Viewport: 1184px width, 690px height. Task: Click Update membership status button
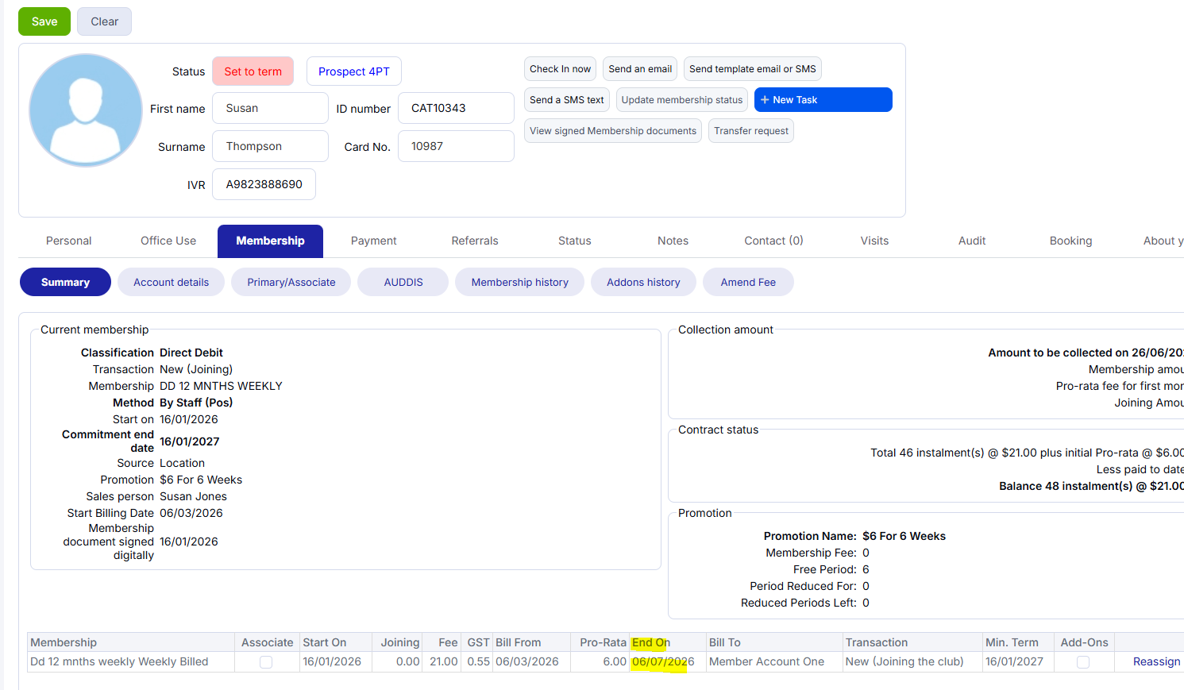pos(682,100)
